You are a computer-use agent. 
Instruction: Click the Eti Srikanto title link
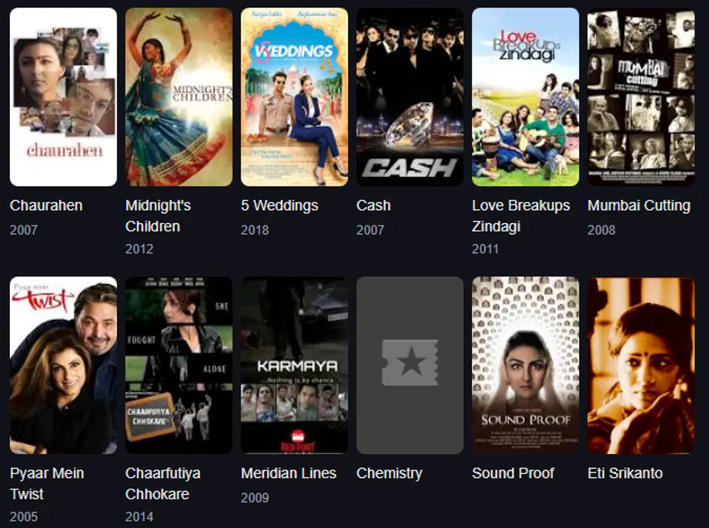click(x=625, y=473)
